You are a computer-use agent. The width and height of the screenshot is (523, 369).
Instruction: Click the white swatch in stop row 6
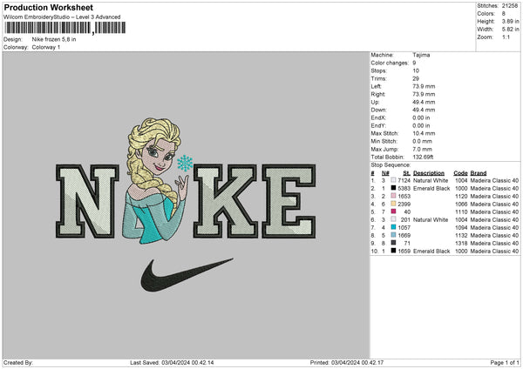tap(393, 219)
